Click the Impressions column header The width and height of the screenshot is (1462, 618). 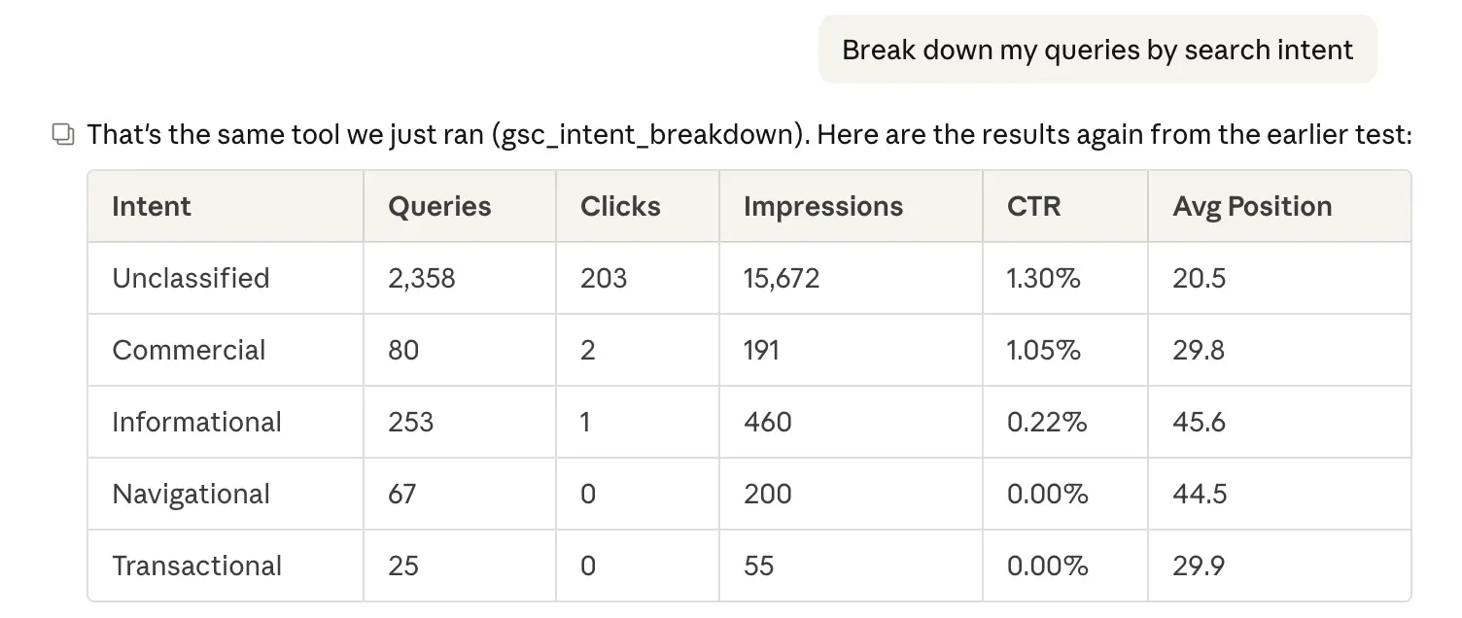822,206
